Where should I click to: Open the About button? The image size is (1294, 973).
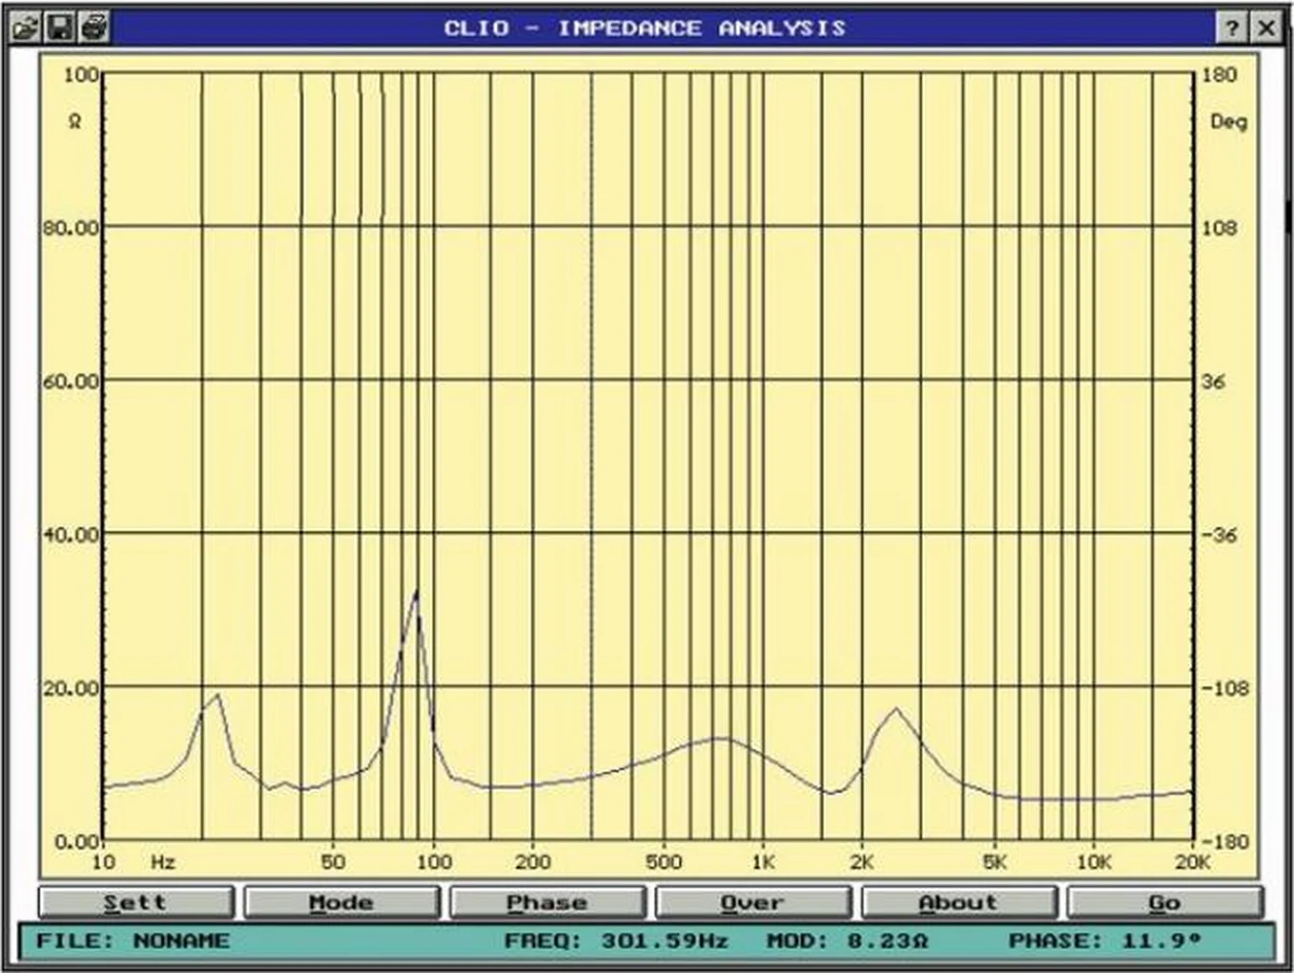coord(959,902)
